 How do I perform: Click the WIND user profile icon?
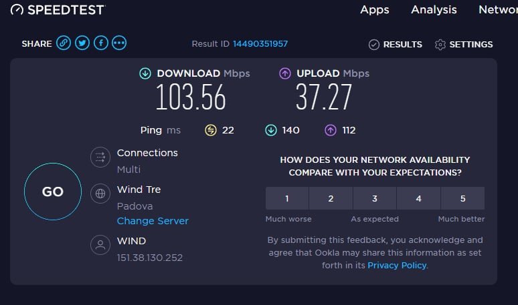tap(100, 245)
